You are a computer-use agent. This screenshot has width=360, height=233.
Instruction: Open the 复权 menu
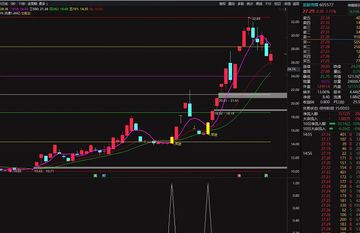tap(222, 3)
